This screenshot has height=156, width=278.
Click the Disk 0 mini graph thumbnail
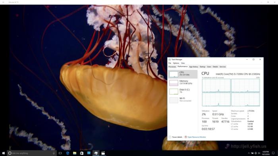[174, 91]
